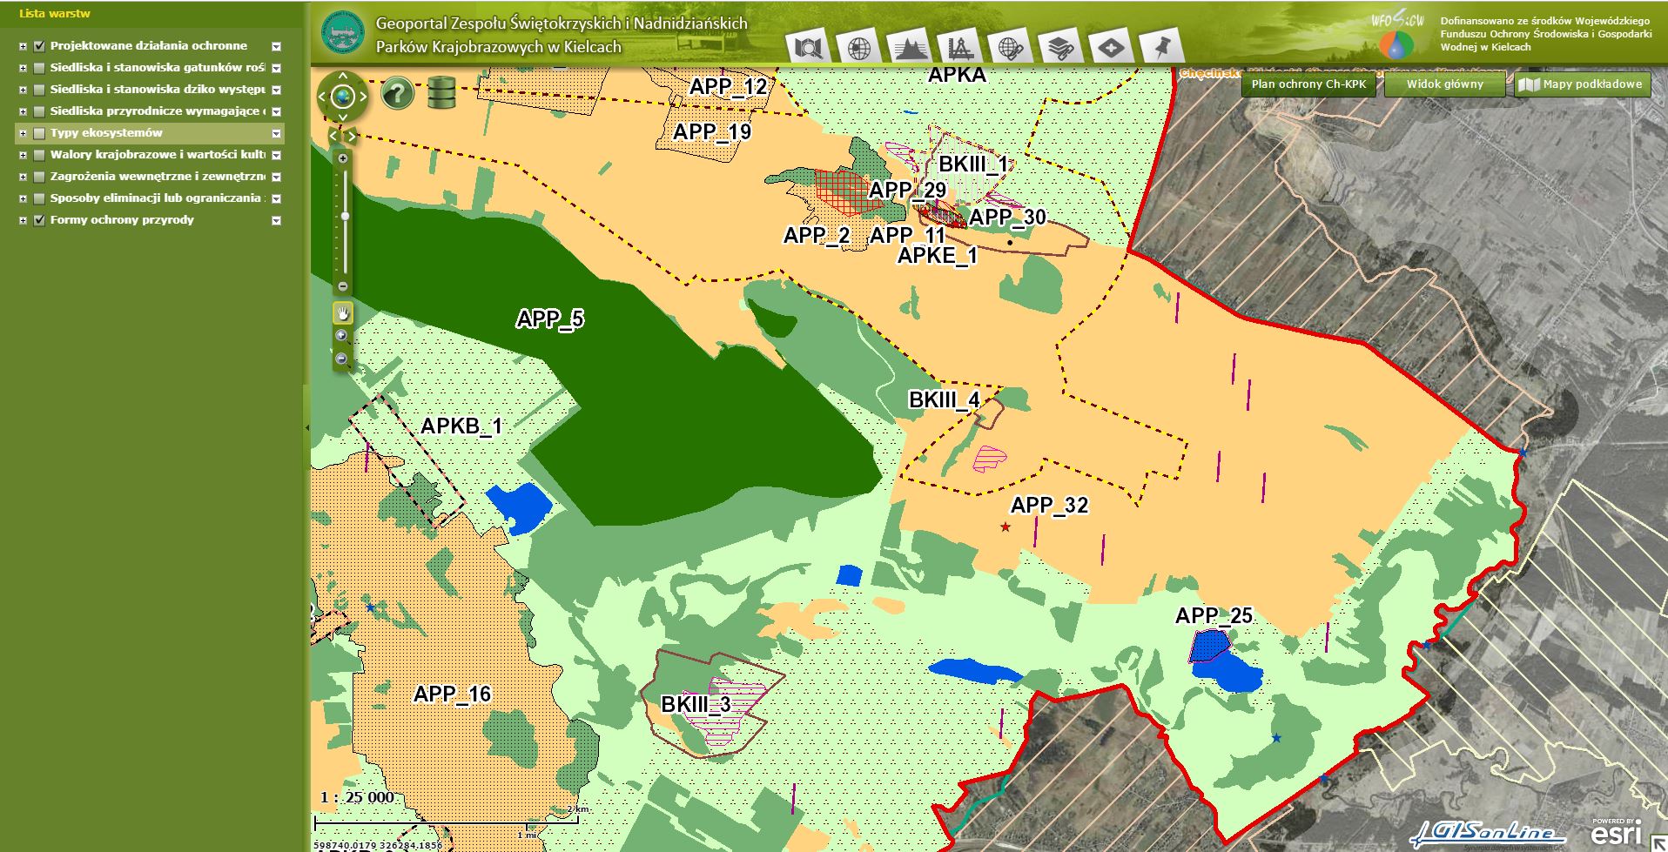This screenshot has width=1668, height=852.
Task: Open the stacked layers link tool
Action: 1059,47
